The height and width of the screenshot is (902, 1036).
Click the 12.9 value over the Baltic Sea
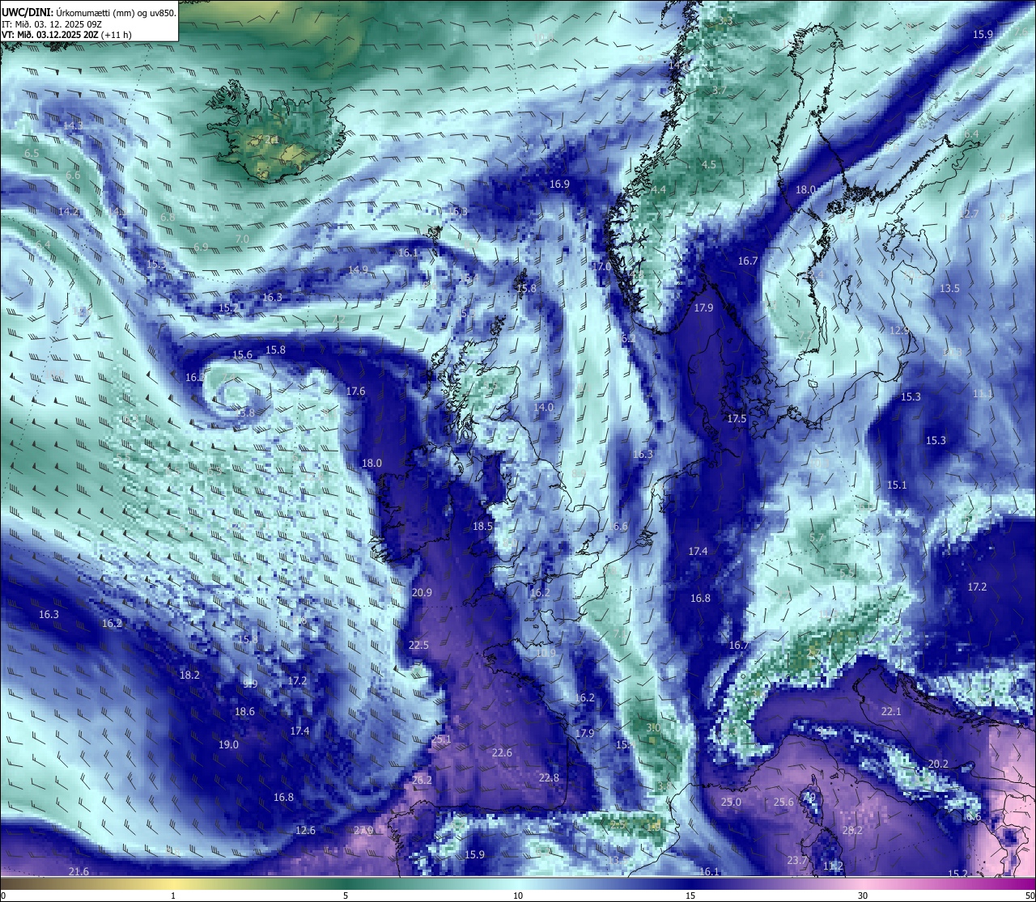pyautogui.click(x=899, y=330)
